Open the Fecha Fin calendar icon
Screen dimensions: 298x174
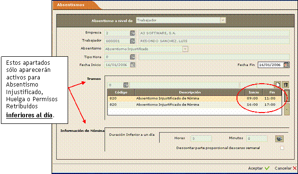pos(286,65)
